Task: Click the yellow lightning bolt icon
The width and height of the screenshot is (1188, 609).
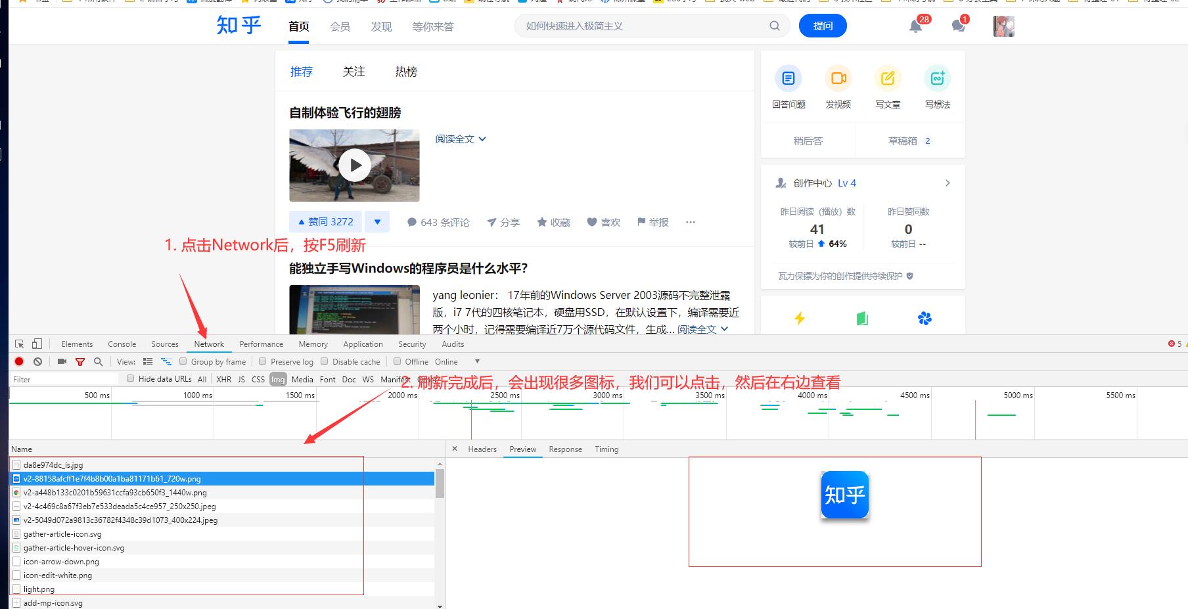Action: [800, 319]
